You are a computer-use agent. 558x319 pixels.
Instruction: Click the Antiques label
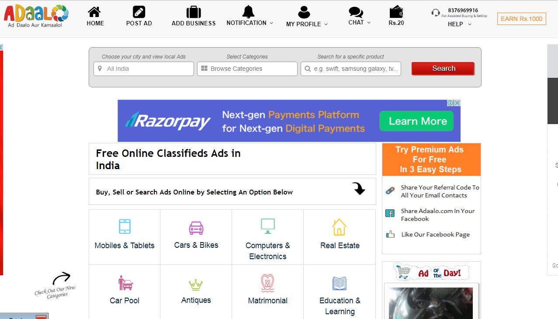coord(196,300)
